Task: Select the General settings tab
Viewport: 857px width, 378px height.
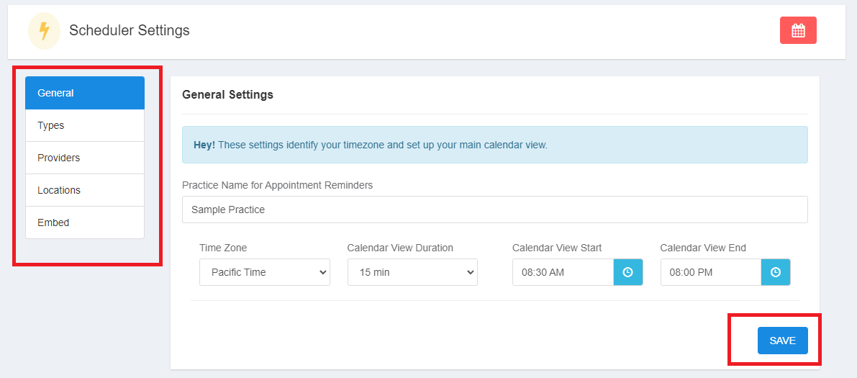Action: tap(85, 93)
